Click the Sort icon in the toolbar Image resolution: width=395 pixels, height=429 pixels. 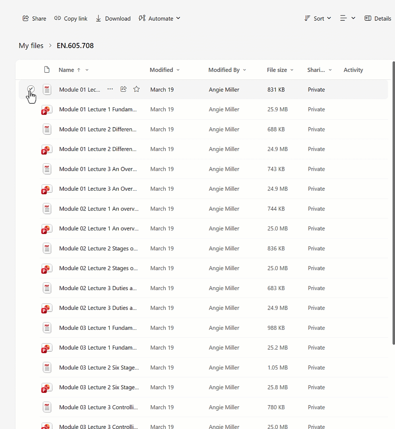(308, 18)
